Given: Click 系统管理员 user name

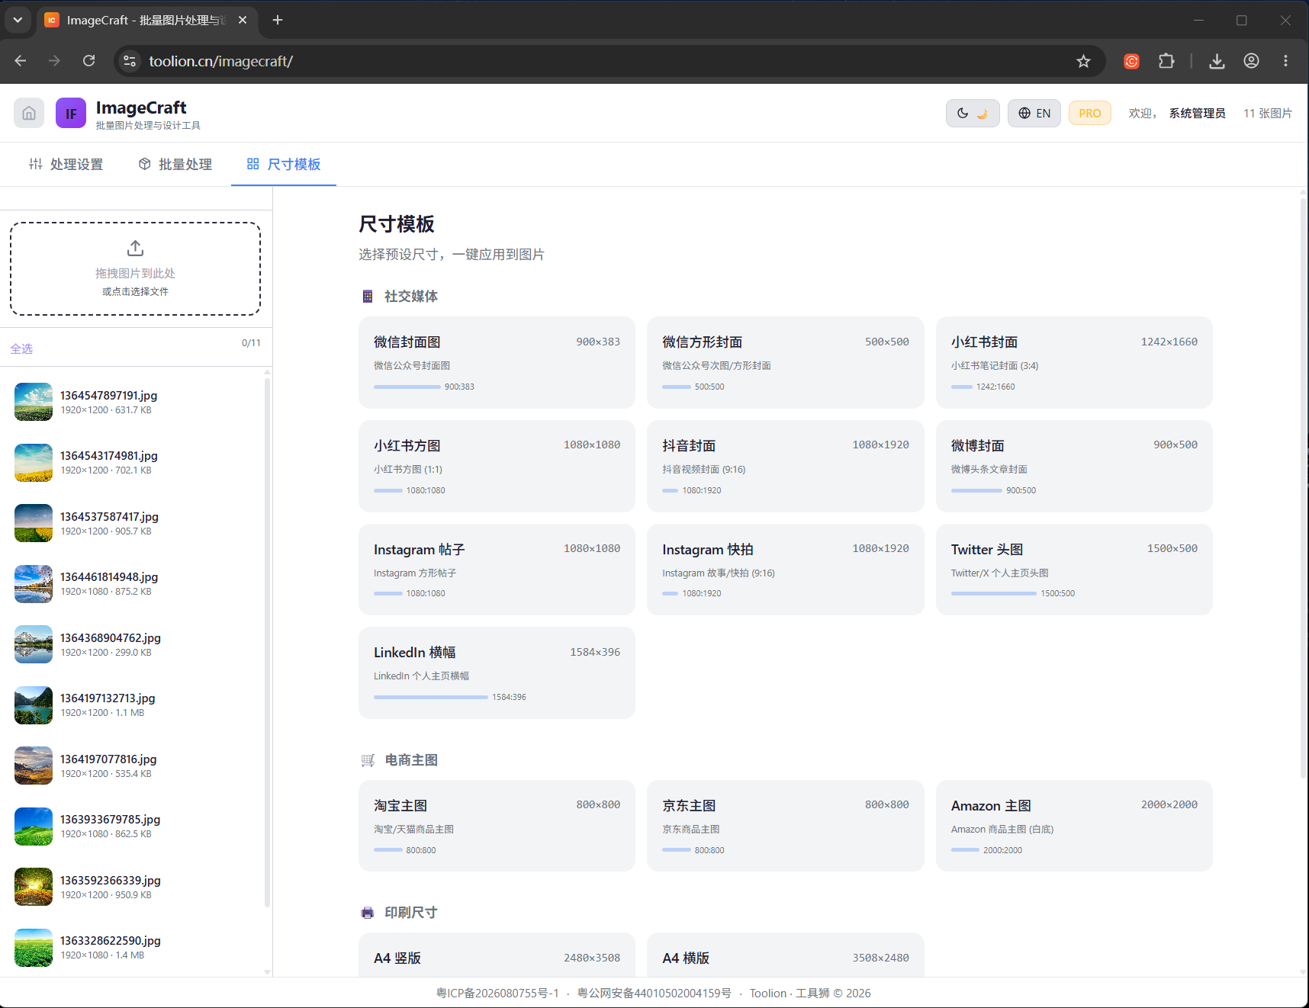Looking at the screenshot, I should coord(1198,113).
